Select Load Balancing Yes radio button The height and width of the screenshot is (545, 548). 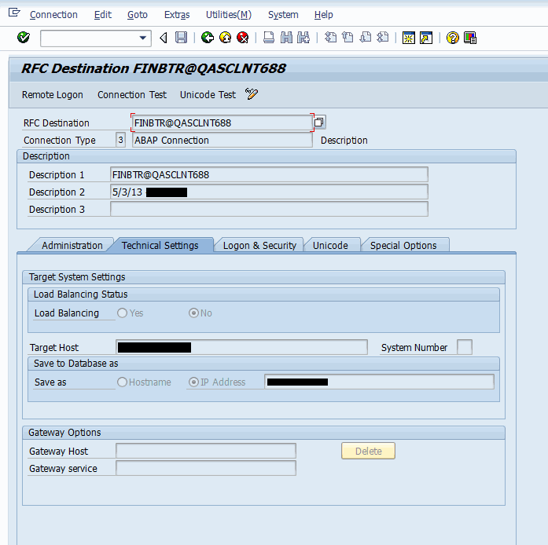[x=122, y=313]
